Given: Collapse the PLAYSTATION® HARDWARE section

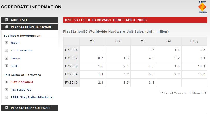Looking at the screenshot, I should click(x=7, y=27).
